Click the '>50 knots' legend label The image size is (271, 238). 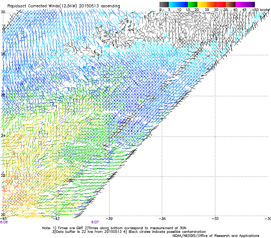pos(261,10)
